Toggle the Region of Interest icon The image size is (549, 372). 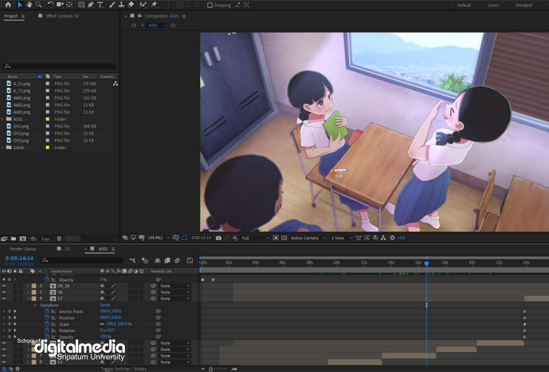tap(276, 238)
